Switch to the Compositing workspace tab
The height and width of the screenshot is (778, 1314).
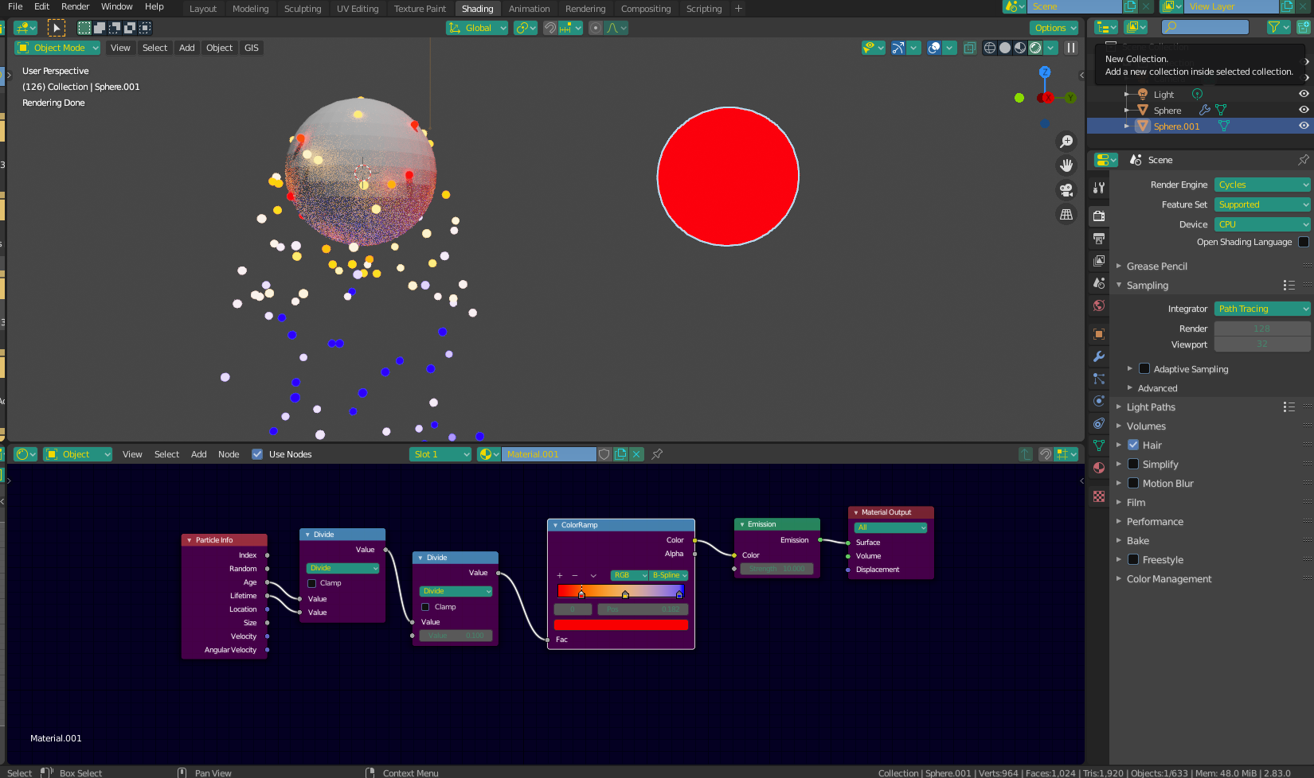click(x=646, y=9)
